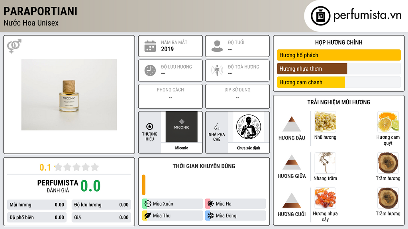Click the 2019 release year value

tap(167, 49)
